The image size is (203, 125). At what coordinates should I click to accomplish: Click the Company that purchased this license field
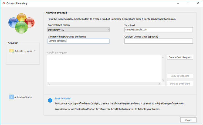[78, 41]
